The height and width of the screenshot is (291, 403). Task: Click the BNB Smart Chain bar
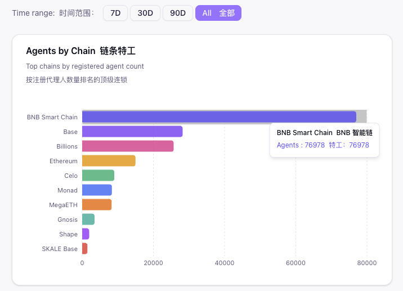(220, 117)
